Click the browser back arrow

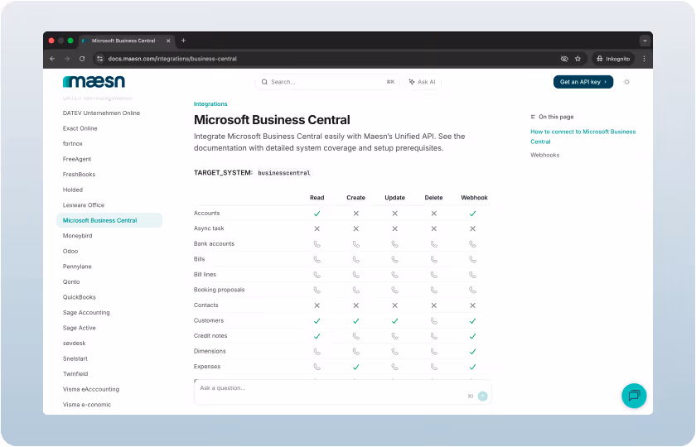(x=52, y=59)
